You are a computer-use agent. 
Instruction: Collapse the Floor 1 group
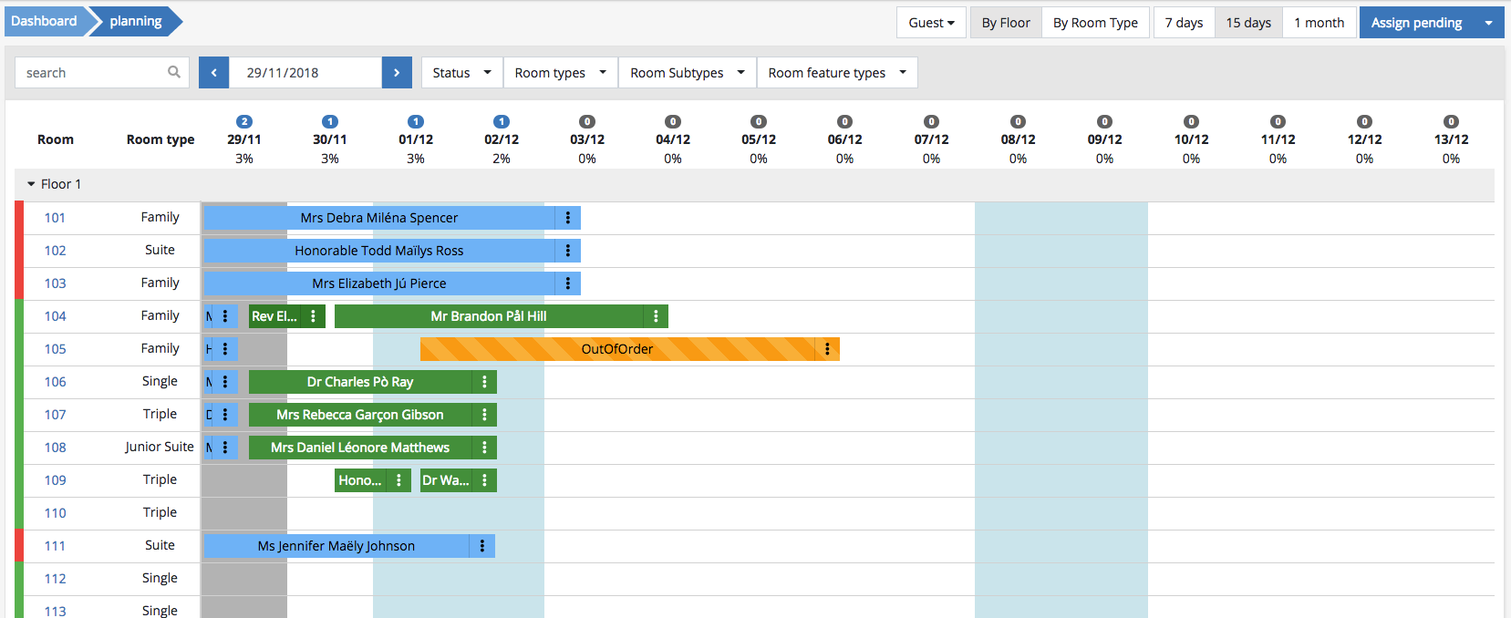[32, 184]
